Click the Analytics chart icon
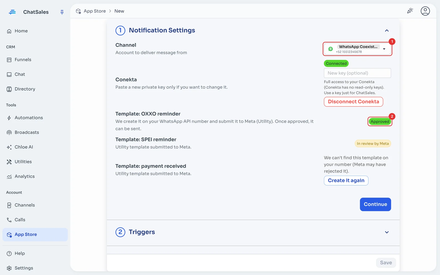Screen dimensions: 440x275 point(9,177)
